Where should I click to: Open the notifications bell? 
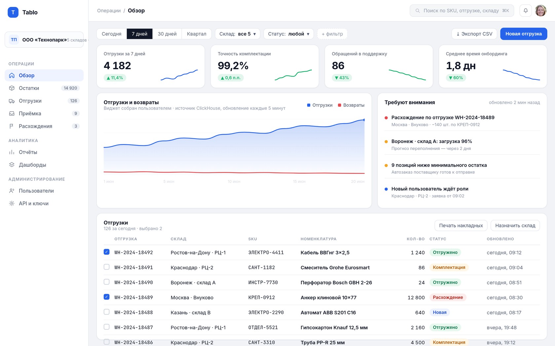point(526,11)
